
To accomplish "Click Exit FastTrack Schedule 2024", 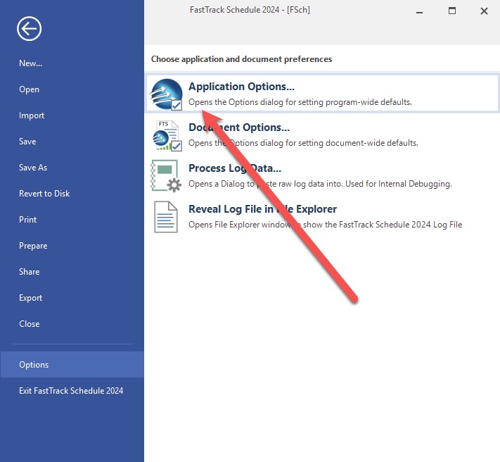I will (x=71, y=391).
